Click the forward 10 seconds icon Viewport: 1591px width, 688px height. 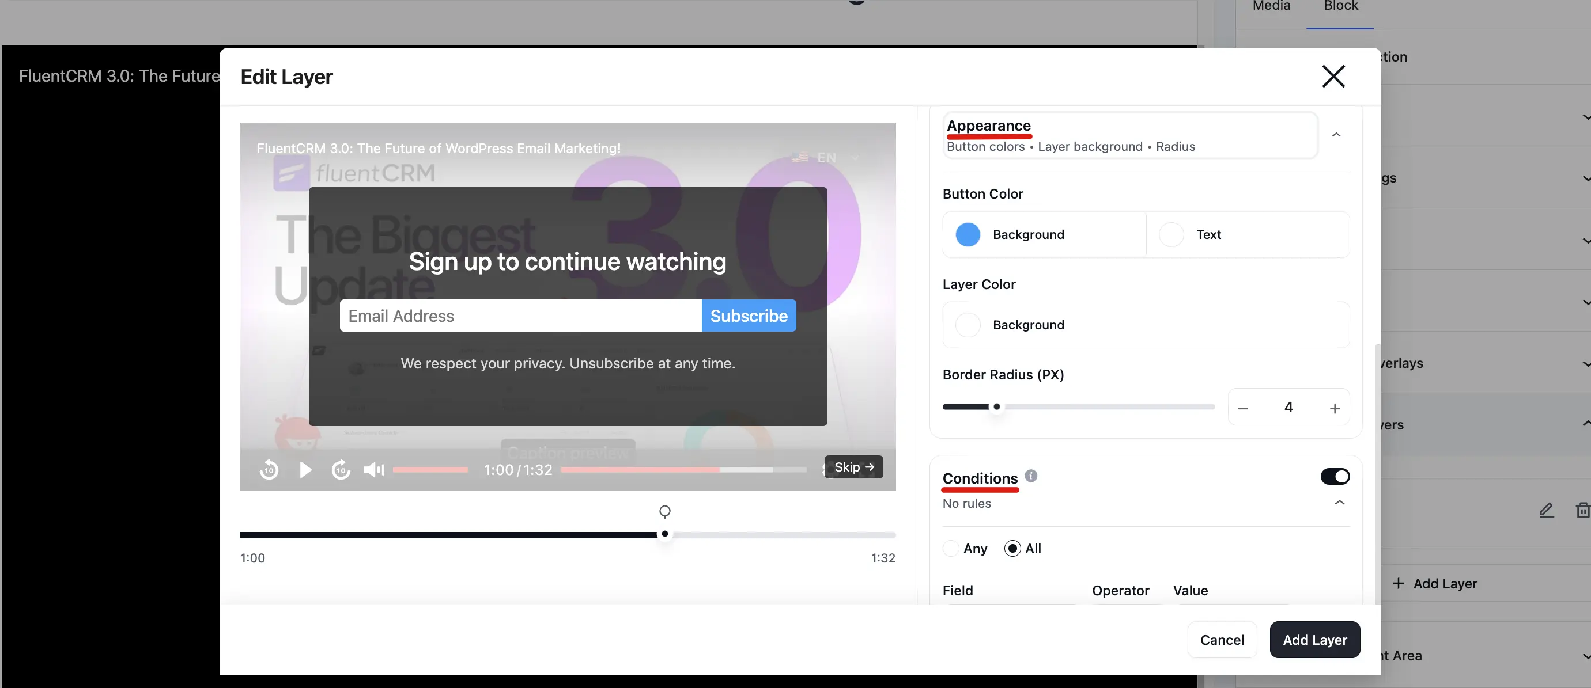point(341,470)
